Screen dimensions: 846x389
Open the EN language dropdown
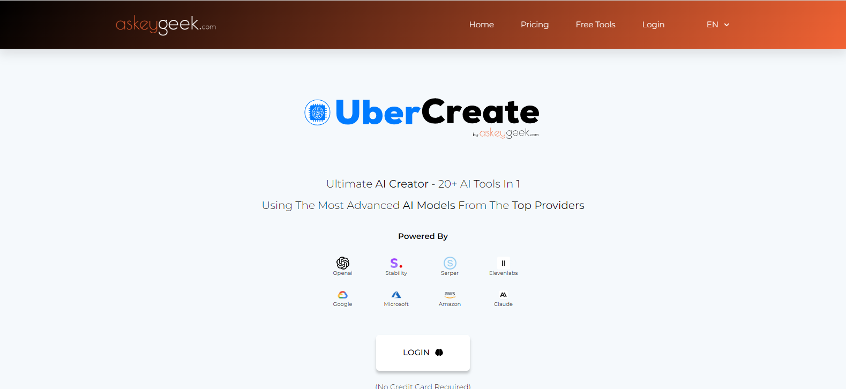718,25
